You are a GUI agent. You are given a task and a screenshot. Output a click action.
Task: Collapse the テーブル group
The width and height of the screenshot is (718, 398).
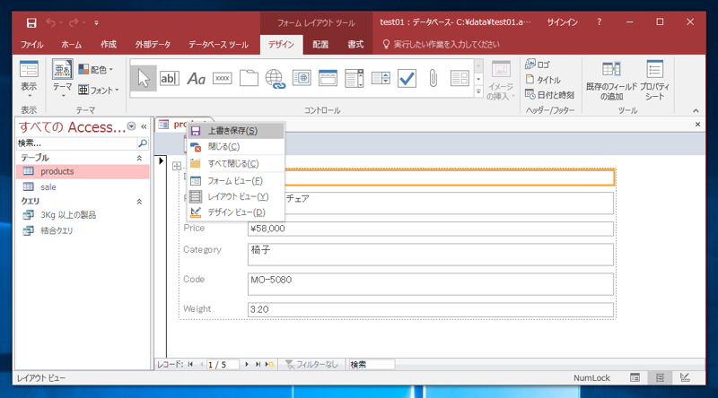pos(139,158)
